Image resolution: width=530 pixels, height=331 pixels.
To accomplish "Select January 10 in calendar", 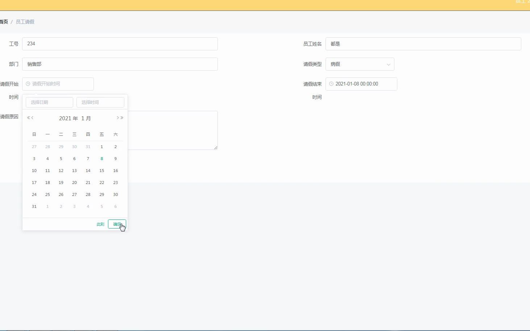I will pyautogui.click(x=34, y=171).
